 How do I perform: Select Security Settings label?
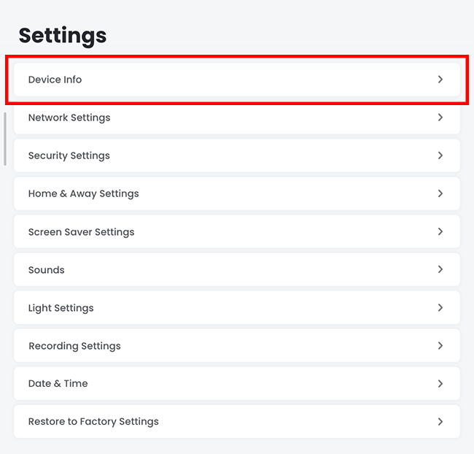[x=69, y=155]
